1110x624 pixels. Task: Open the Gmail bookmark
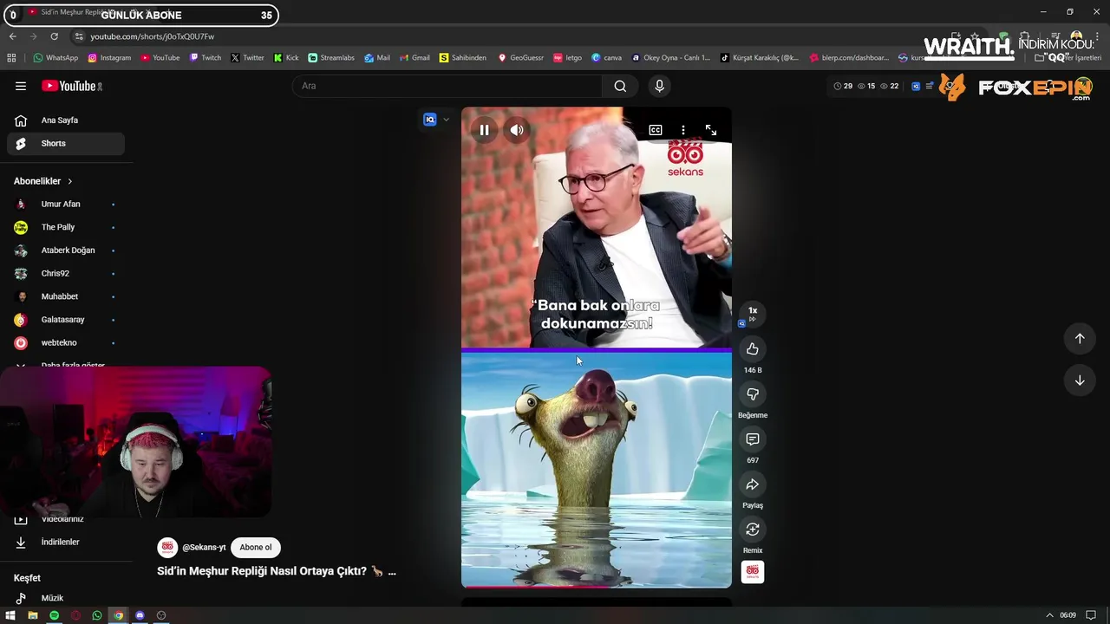pyautogui.click(x=415, y=58)
